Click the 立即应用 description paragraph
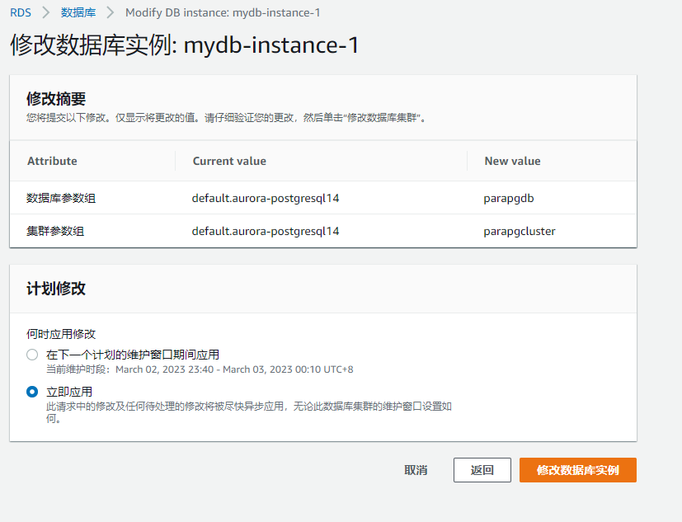The width and height of the screenshot is (682, 522). [249, 412]
